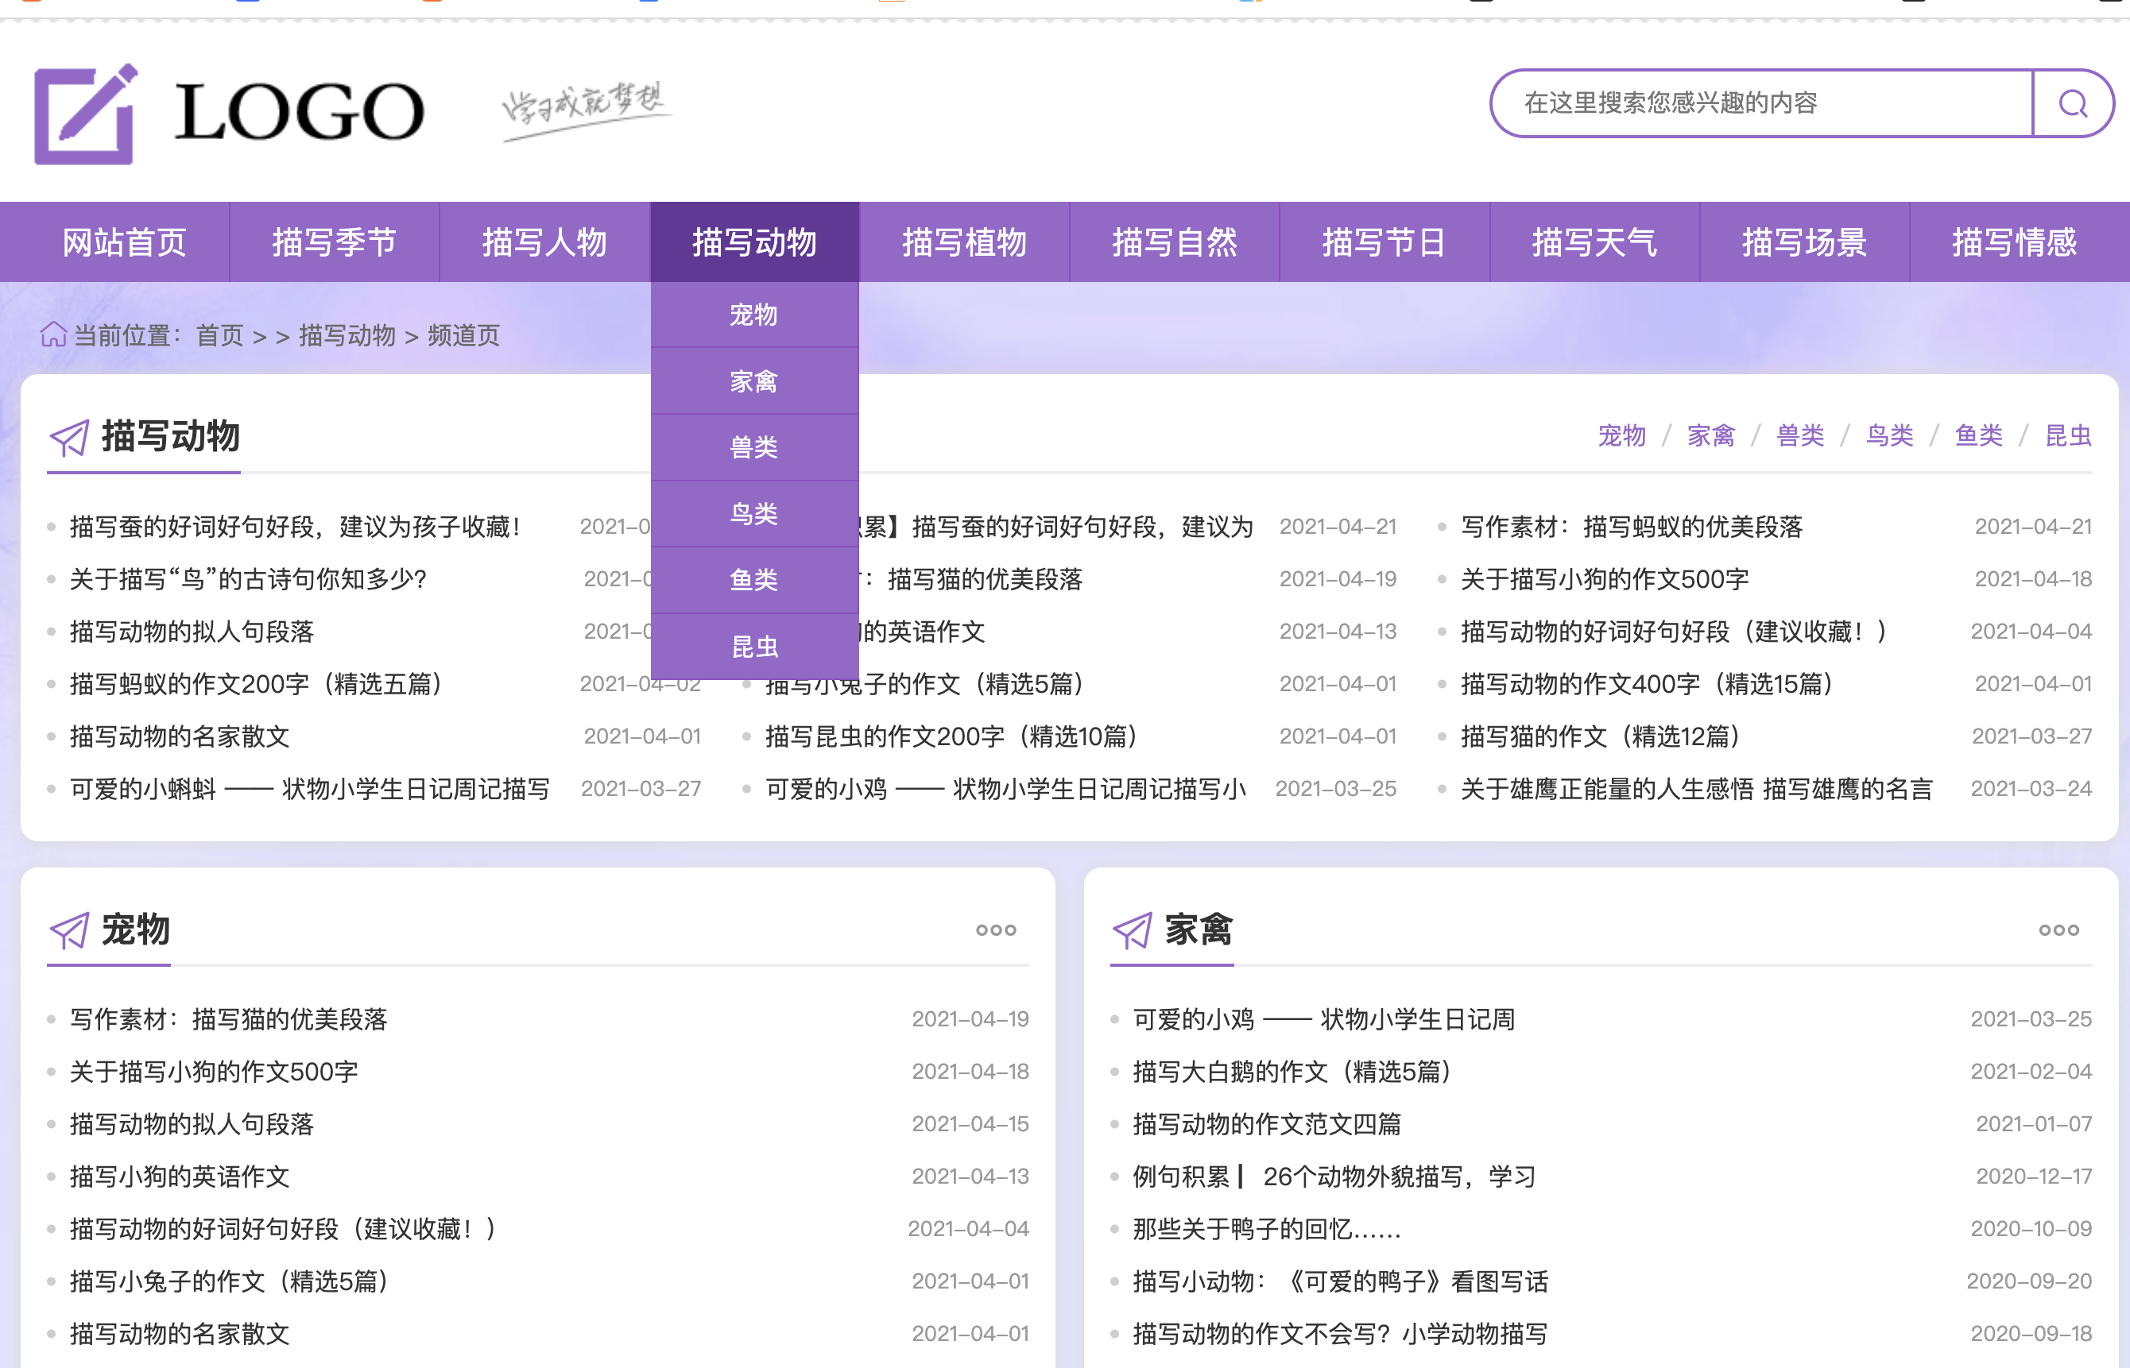Open 那些关于鸭子的回忆…… article
This screenshot has height=1368, width=2130.
pyautogui.click(x=1267, y=1228)
